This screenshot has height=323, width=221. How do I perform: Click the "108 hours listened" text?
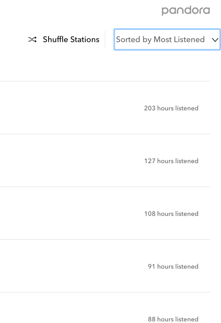coord(171,214)
